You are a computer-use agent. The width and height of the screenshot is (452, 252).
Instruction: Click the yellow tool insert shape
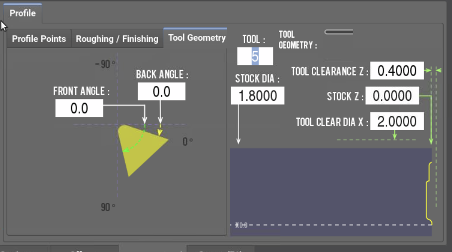point(140,148)
